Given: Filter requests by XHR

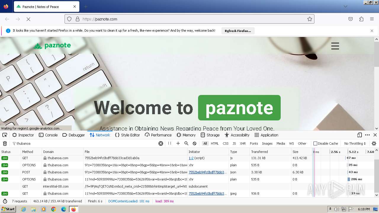Looking at the screenshot, I should tap(243, 143).
